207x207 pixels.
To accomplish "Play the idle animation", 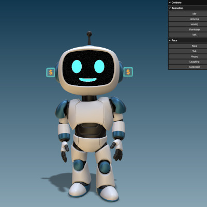I will pyautogui.click(x=188, y=14).
